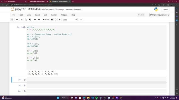This screenshot has width=179, height=100.
Task: Rename notebook title Untitled54
Action: pyautogui.click(x=34, y=9)
